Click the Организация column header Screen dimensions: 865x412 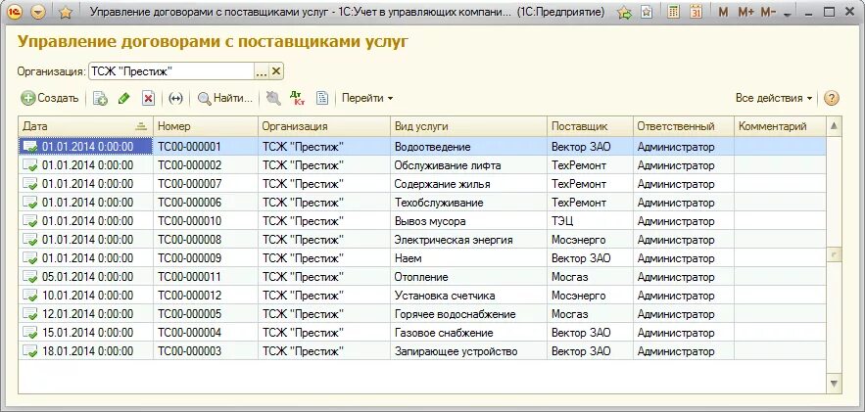click(324, 126)
